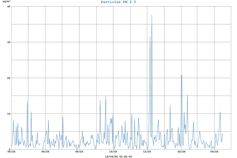
Task: Click the 20 y-axis tick label
Action: [x=9, y=78]
